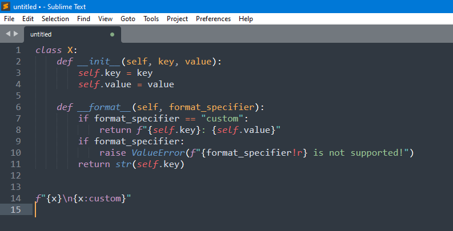Click the str call on line 11
The image size is (453, 231).
pos(123,164)
